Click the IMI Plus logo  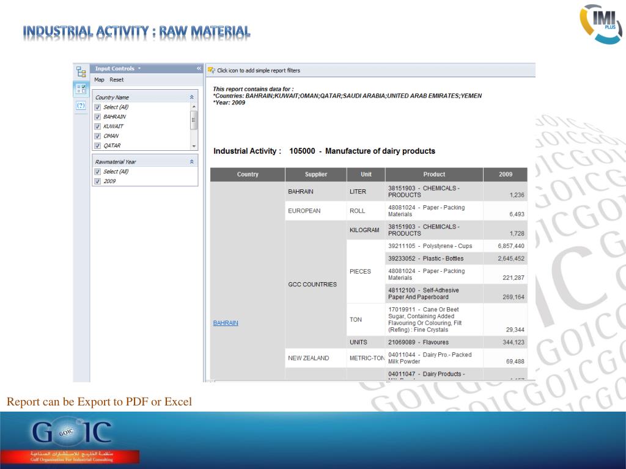pos(601,24)
